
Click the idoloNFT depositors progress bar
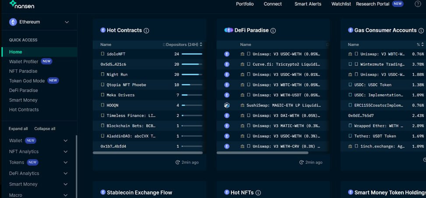[x=192, y=54]
